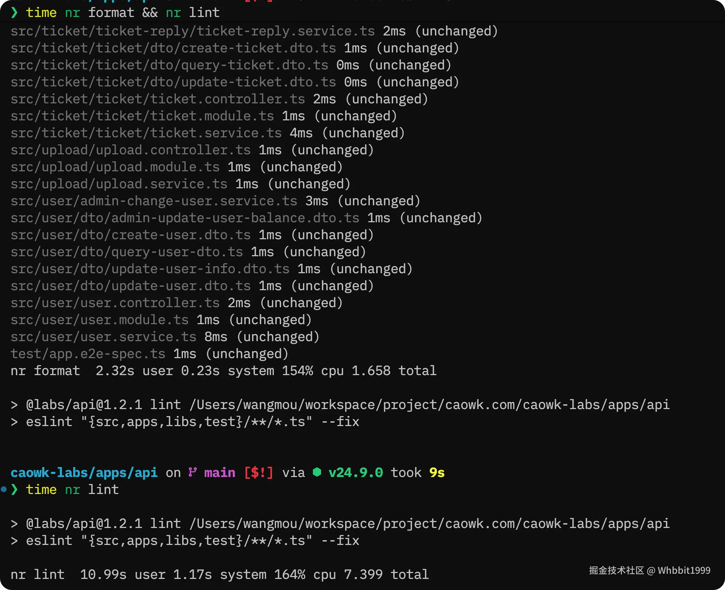Click the caowk-labs/apps/api directory in prompt
The image size is (725, 590).
pyautogui.click(x=84, y=473)
